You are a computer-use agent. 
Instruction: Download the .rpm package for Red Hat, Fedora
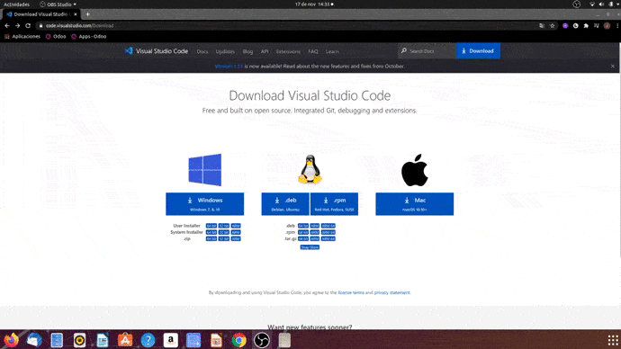click(334, 204)
